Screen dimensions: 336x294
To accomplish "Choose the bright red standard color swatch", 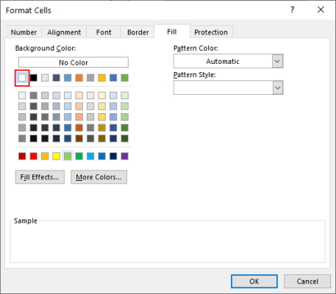I will point(34,156).
